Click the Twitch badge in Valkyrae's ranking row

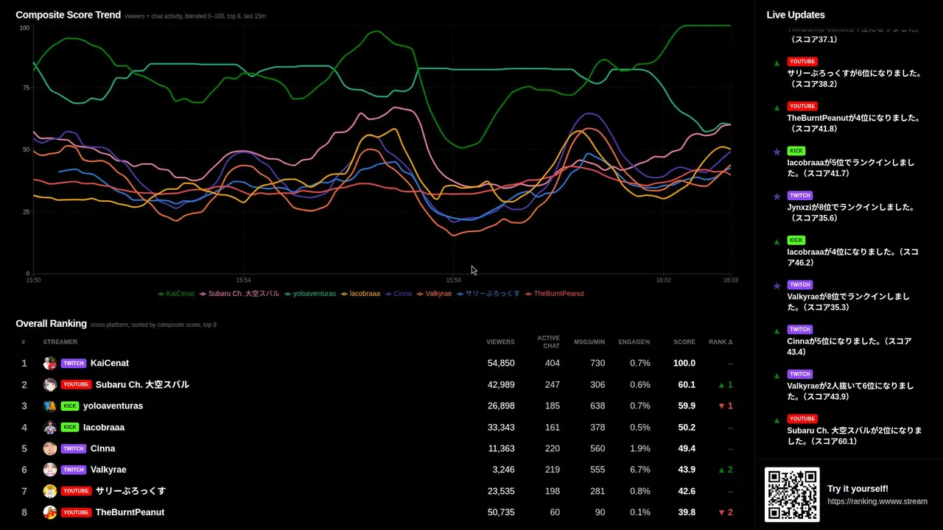[x=74, y=470]
